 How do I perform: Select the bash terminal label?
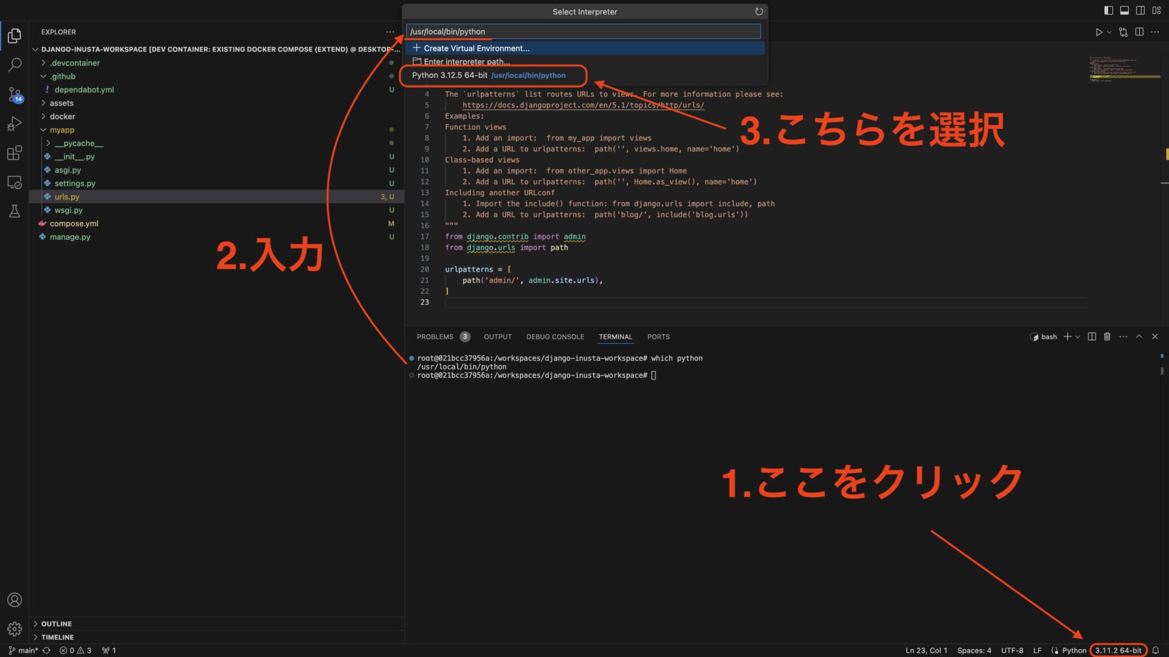pos(1044,337)
